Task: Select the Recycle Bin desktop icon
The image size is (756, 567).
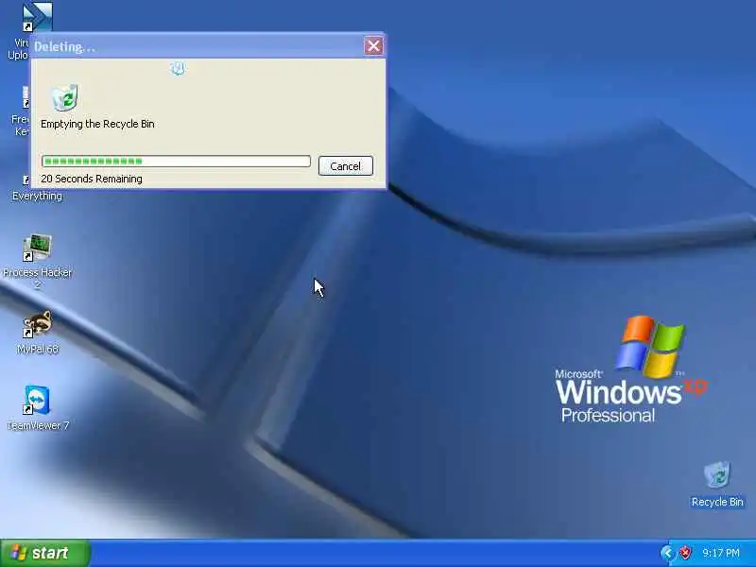Action: pyautogui.click(x=717, y=485)
